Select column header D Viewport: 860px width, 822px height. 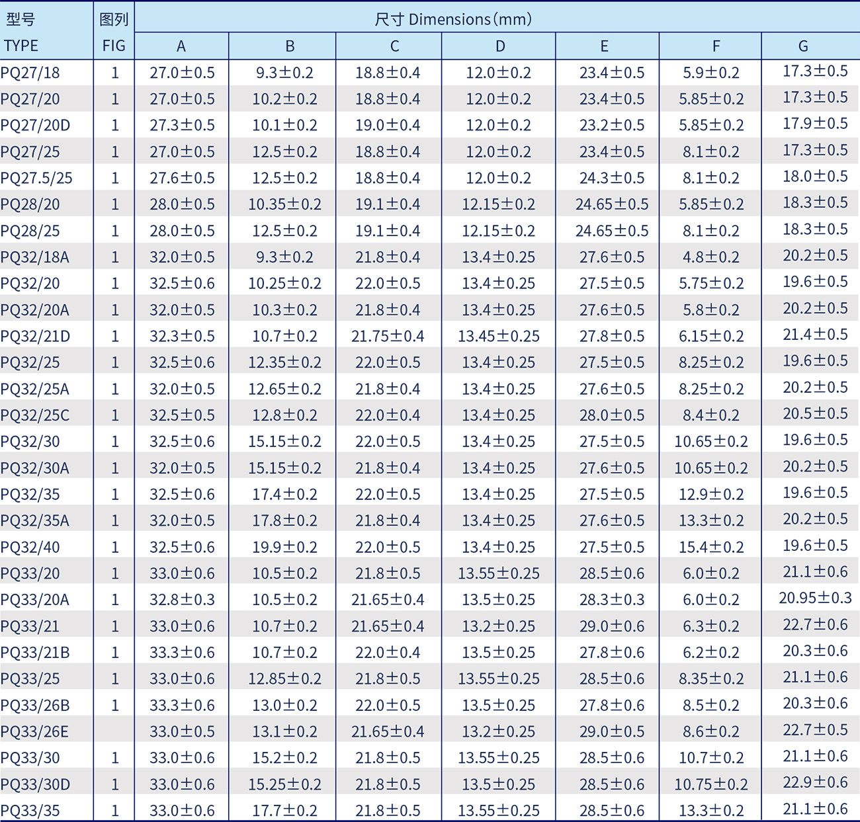(499, 46)
